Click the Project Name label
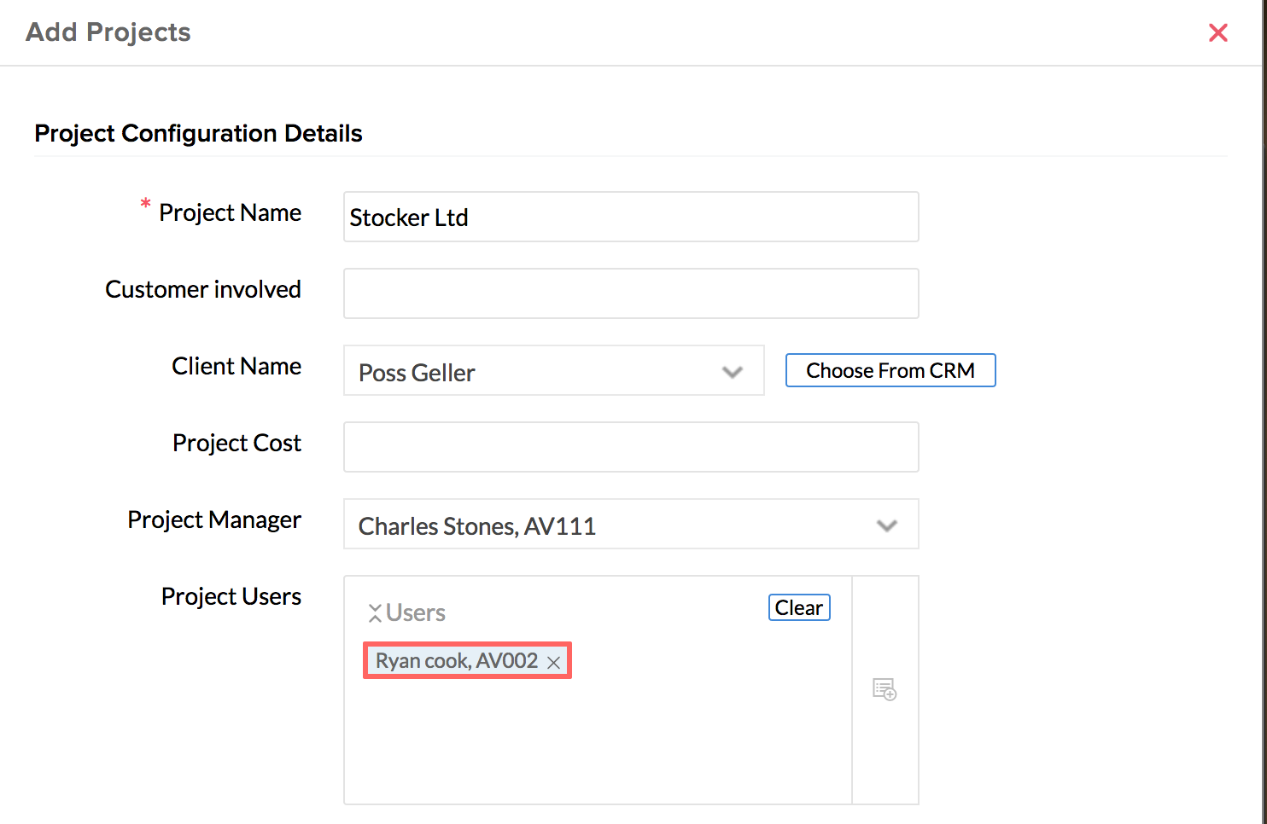1267x824 pixels. click(x=230, y=212)
